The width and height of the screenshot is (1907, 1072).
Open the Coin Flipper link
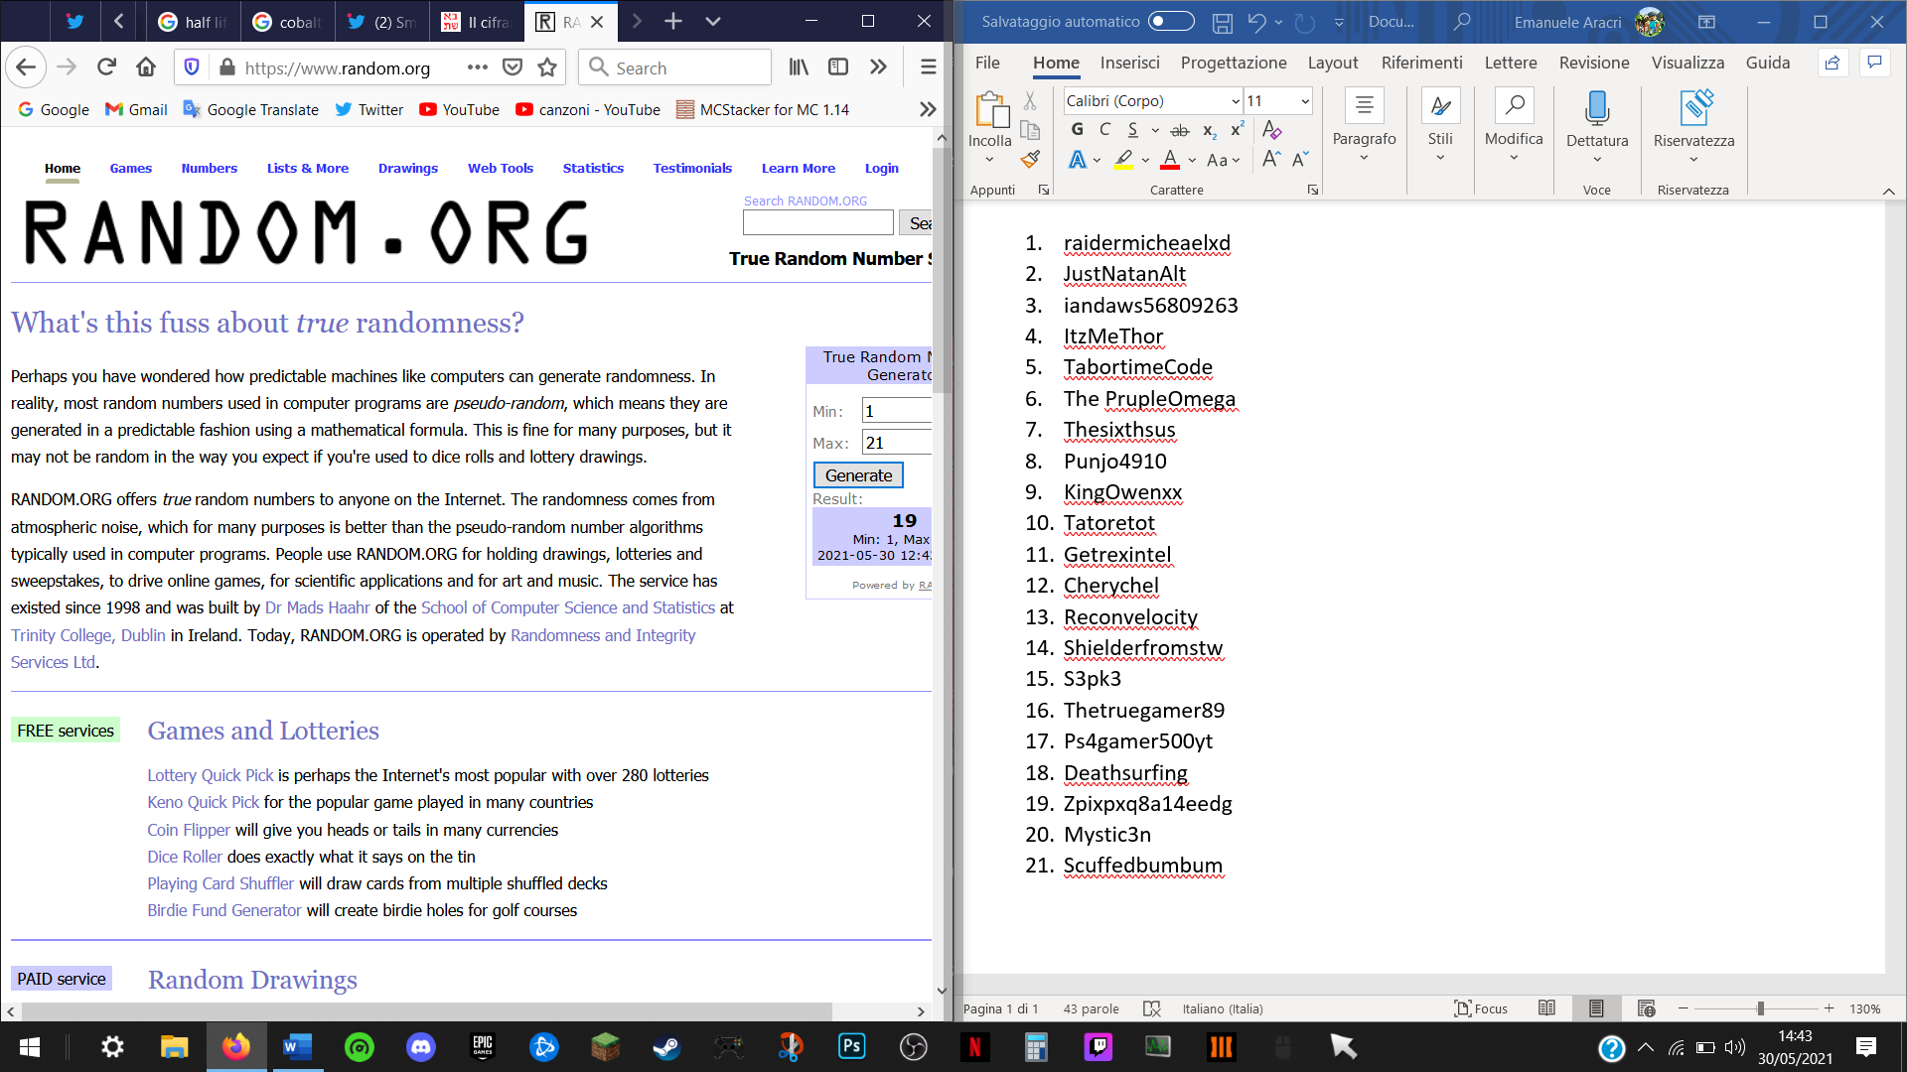click(188, 830)
